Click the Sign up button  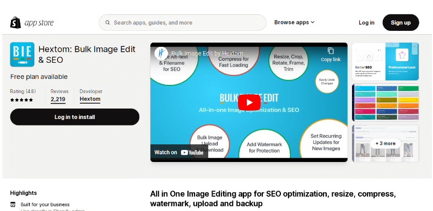tap(400, 23)
